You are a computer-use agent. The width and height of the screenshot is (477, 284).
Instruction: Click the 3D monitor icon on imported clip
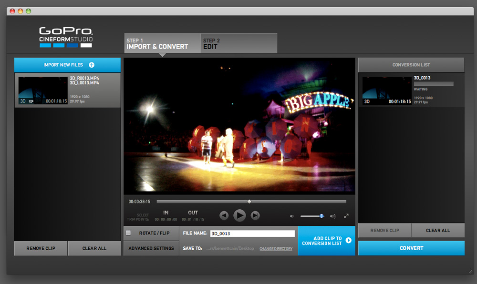(31, 101)
